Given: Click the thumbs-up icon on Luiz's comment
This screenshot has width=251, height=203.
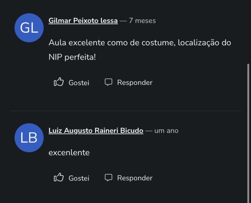Looking at the screenshot, I should pos(59,178).
